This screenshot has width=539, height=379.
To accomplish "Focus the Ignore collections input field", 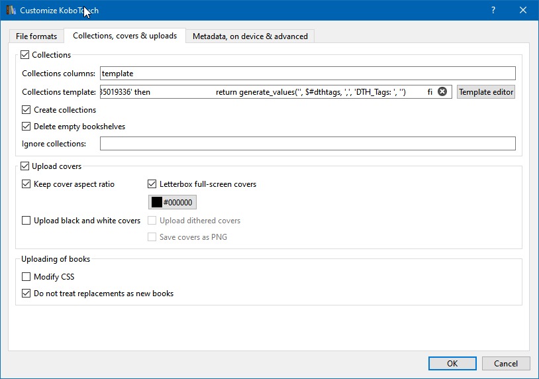I will point(308,143).
